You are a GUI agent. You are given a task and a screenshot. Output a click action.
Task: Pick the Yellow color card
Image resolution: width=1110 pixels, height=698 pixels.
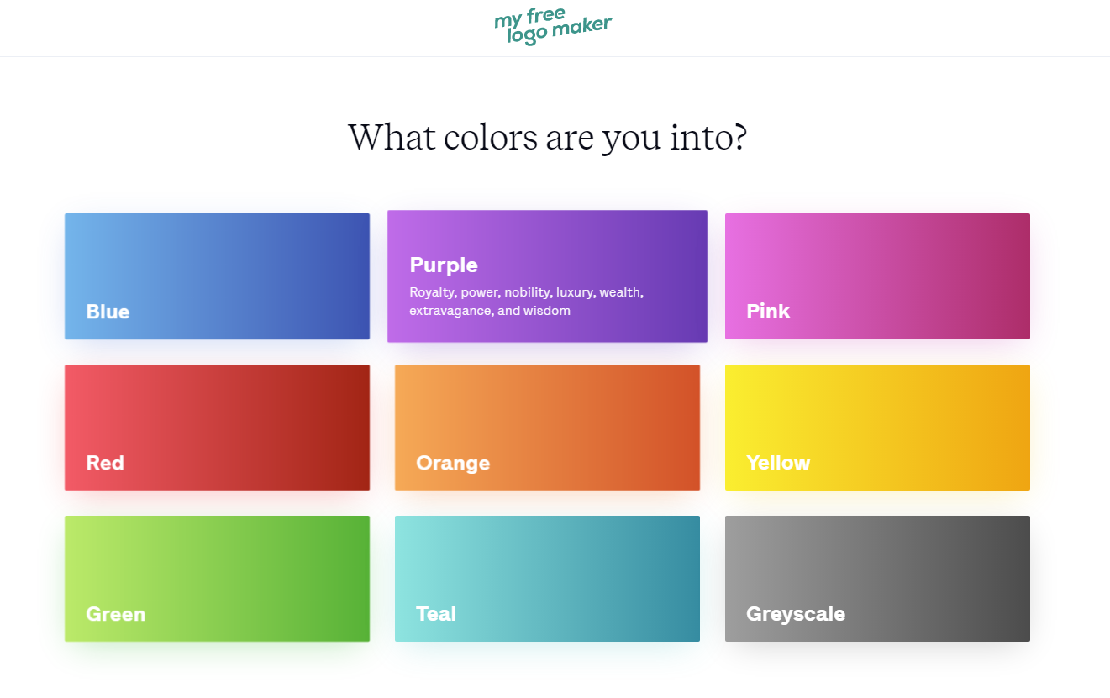pyautogui.click(x=877, y=428)
